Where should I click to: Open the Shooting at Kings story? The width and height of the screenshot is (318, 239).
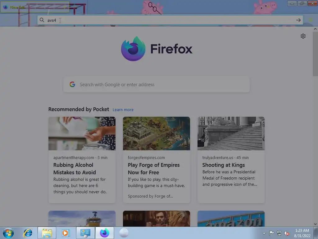pos(224,165)
